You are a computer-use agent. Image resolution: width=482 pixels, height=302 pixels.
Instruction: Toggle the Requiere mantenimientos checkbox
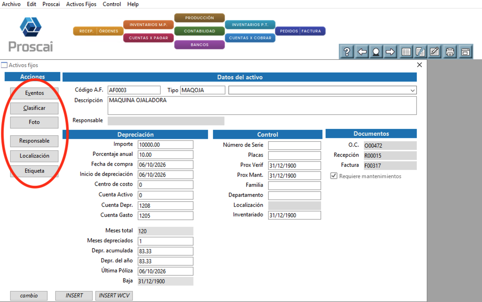coord(333,176)
